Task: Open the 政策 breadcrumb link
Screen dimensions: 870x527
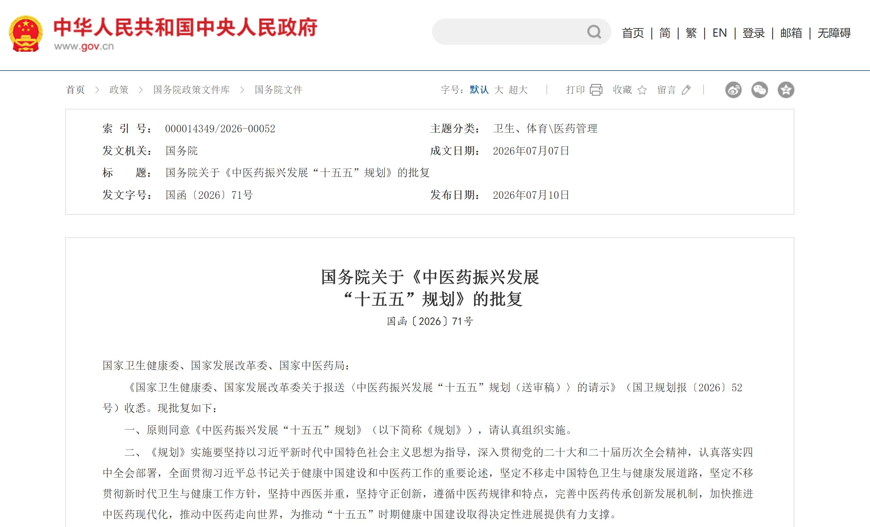Action: 119,90
